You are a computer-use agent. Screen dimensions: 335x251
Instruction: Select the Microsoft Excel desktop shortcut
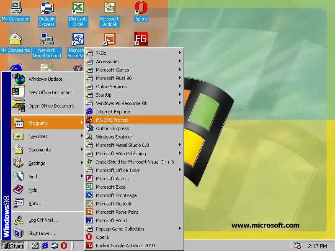78,14
